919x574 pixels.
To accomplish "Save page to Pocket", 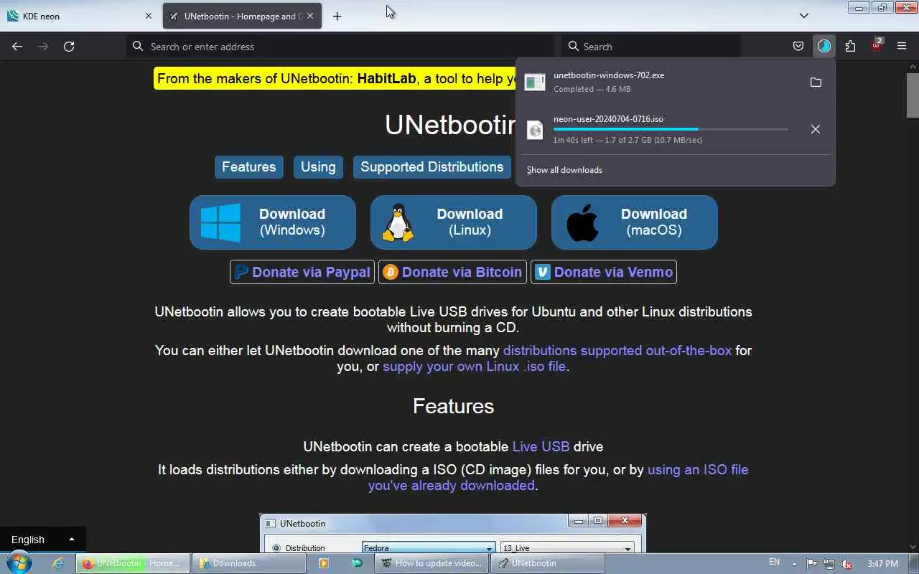I will [x=798, y=47].
